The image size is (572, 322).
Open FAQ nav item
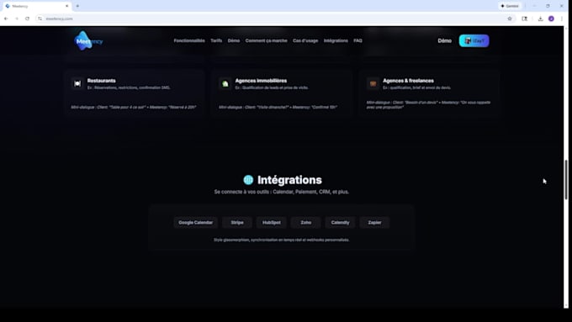pyautogui.click(x=357, y=41)
